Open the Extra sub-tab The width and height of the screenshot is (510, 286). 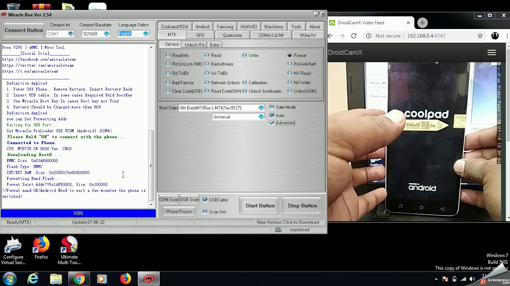(x=214, y=45)
